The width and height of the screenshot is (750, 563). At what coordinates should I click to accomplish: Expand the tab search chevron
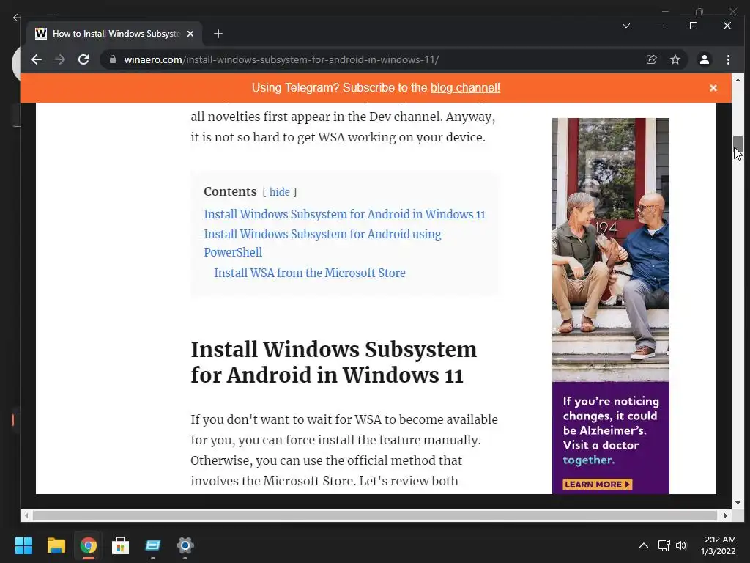(x=625, y=26)
